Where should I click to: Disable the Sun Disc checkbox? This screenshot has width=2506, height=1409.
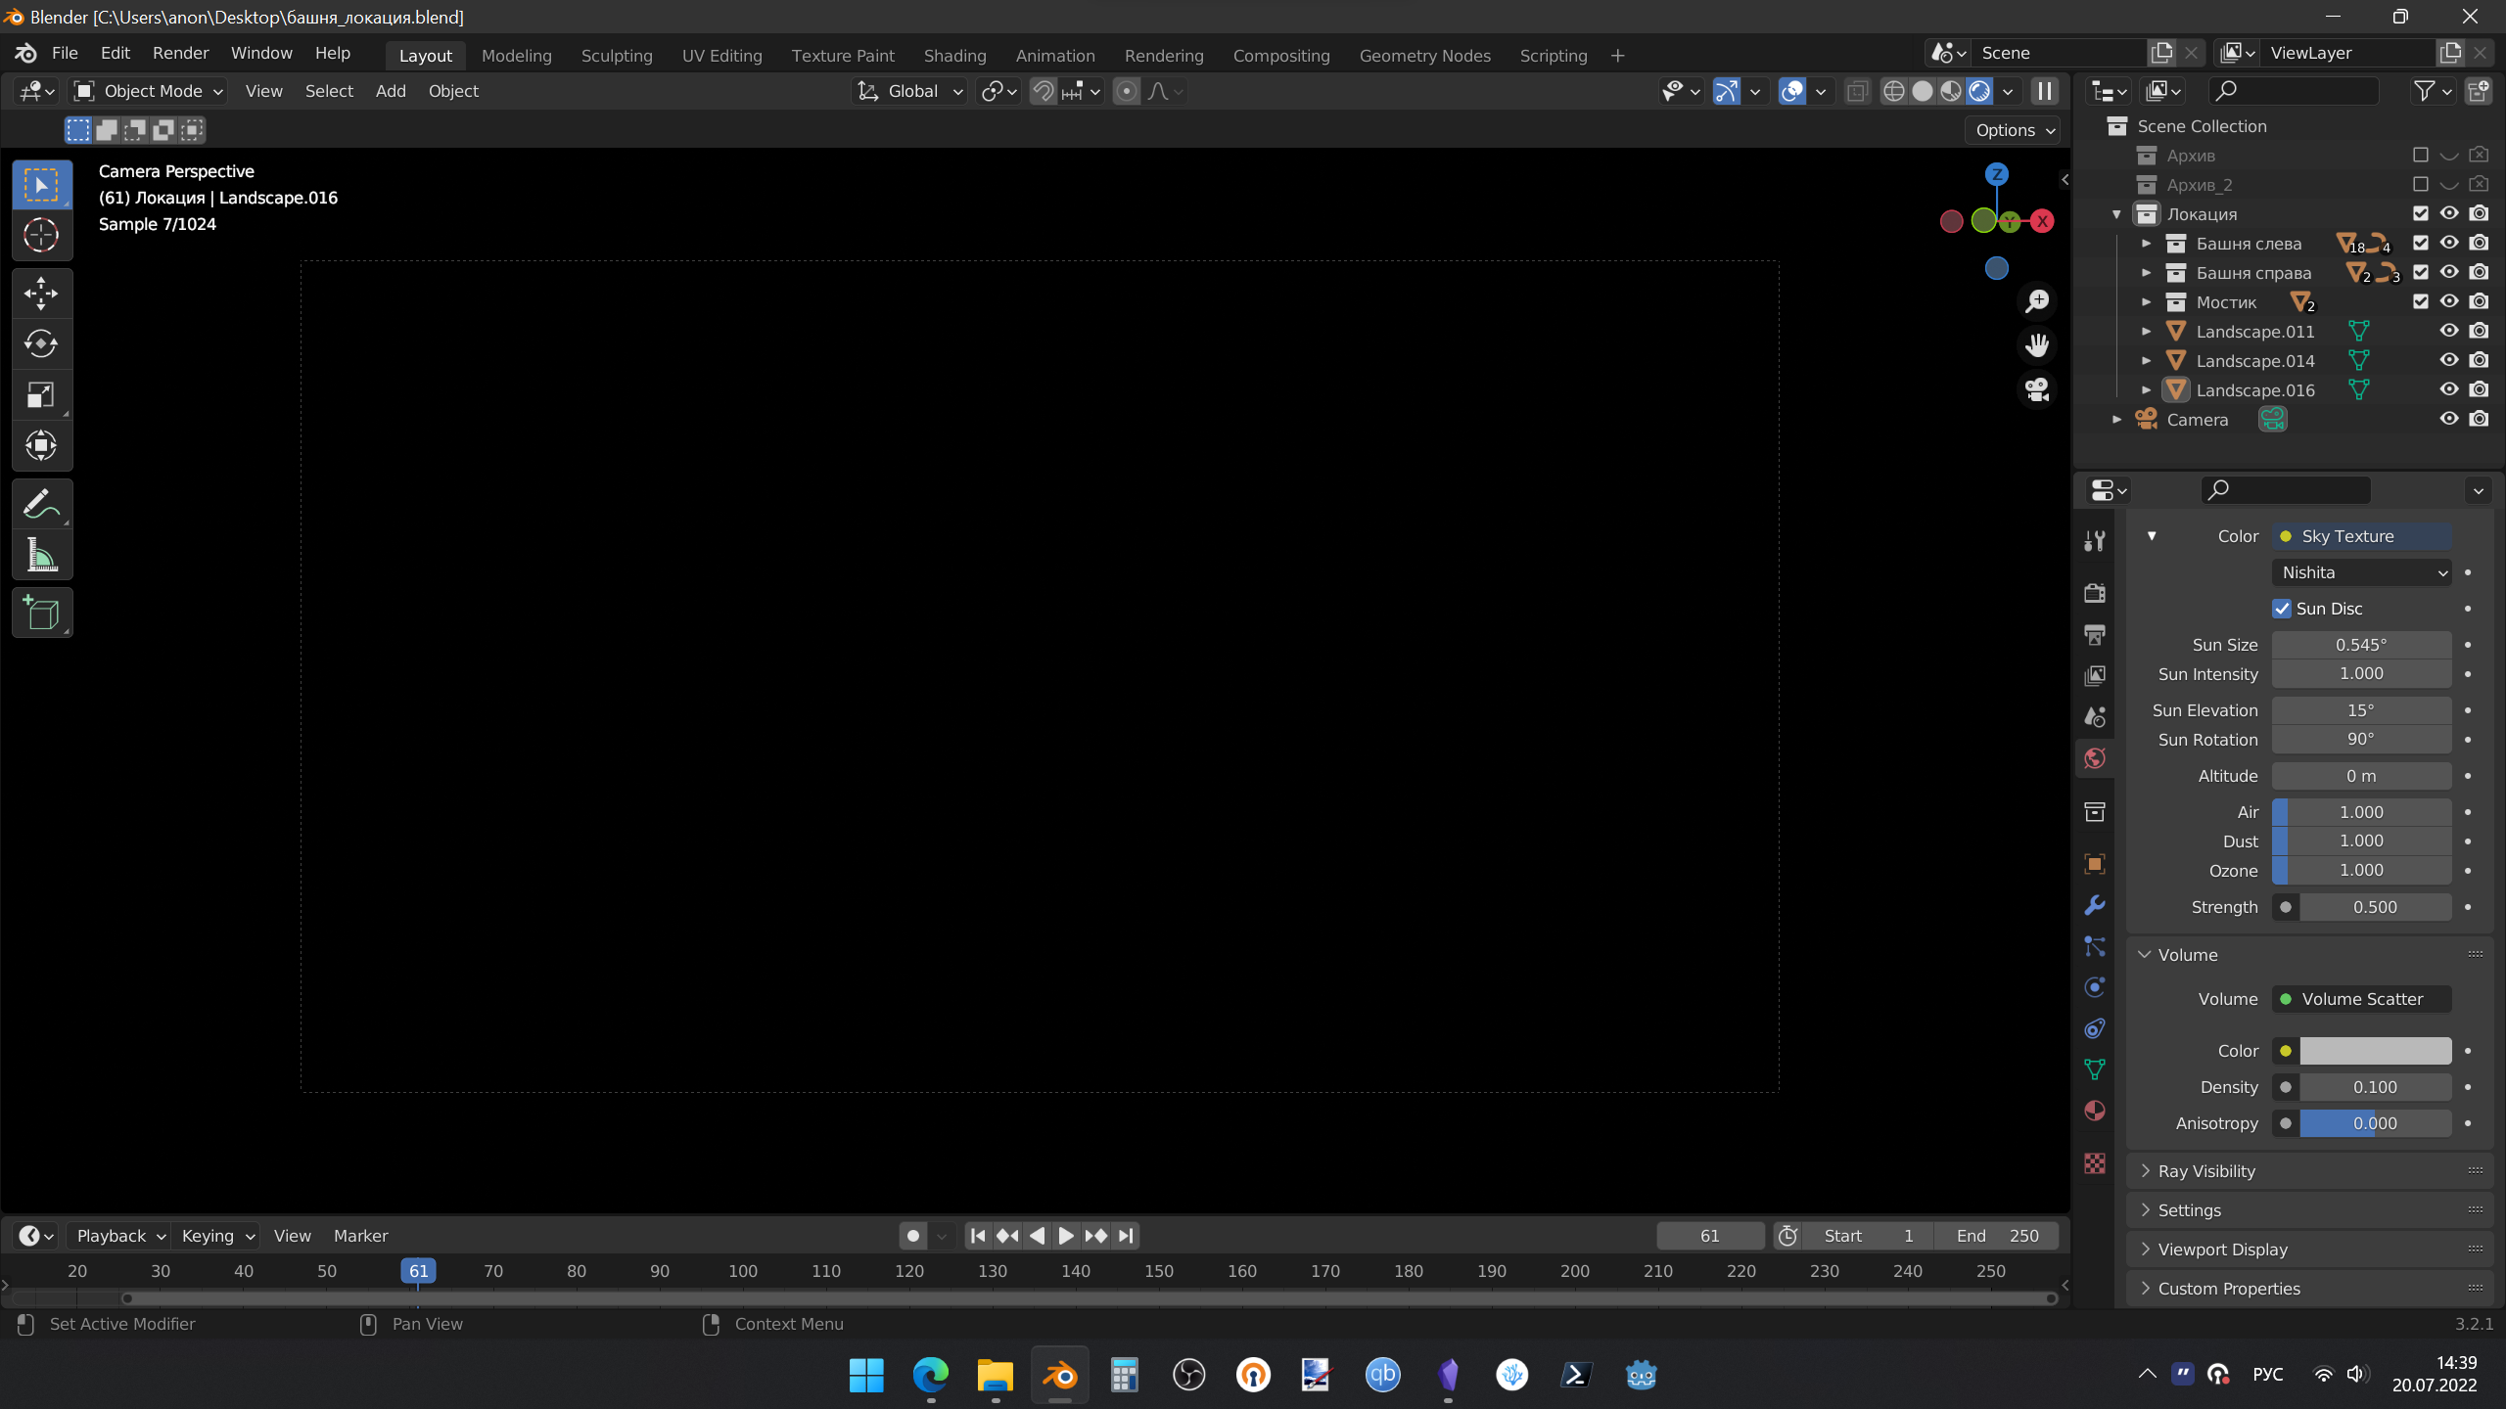point(2282,609)
